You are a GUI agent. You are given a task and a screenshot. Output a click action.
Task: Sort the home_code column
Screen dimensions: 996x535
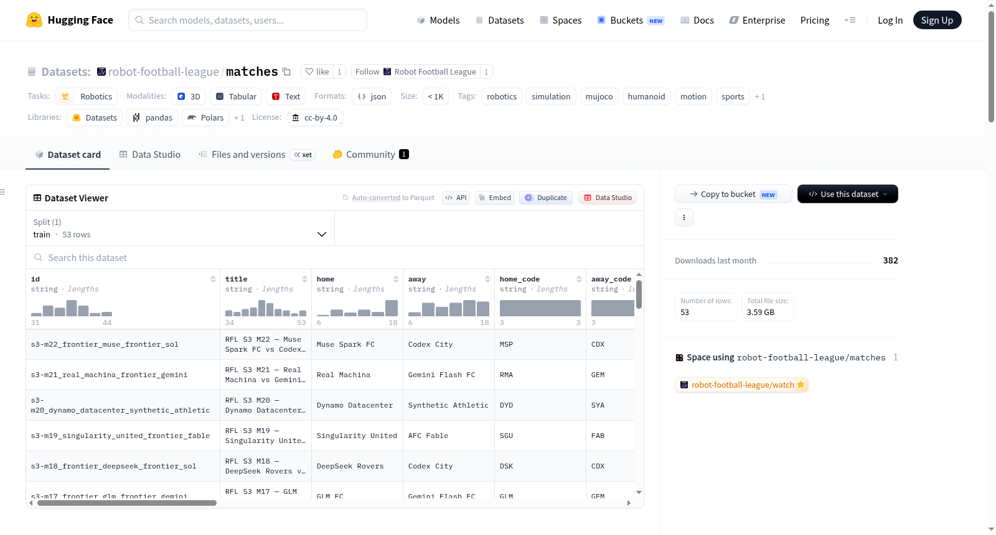click(579, 279)
